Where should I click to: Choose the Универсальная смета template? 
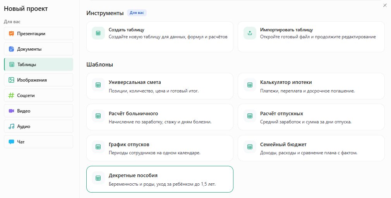pos(160,86)
